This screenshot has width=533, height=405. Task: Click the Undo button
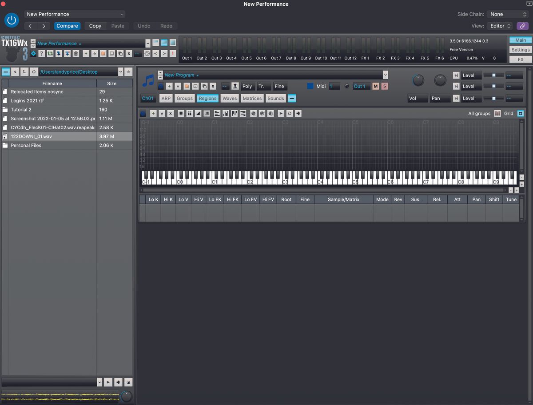(143, 26)
